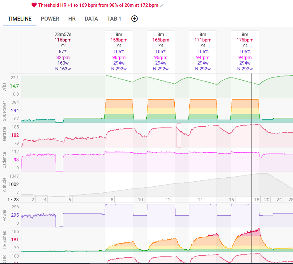Viewport: 293px width, 264px height.
Task: Click the Heartrate chart axis label
Action: pos(4,136)
